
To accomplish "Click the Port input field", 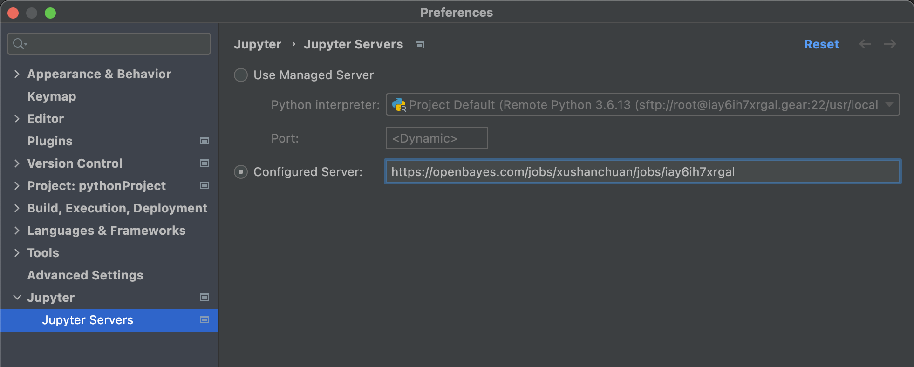I will [437, 138].
